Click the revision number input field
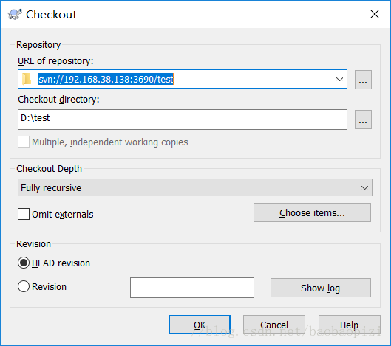 point(192,288)
